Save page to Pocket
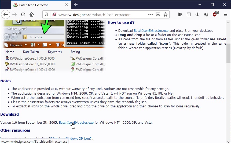This screenshot has height=144, width=231. pos(158,14)
